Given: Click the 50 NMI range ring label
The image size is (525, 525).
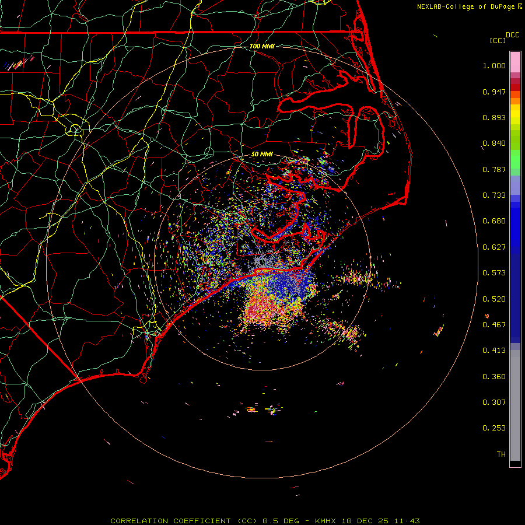Looking at the screenshot, I should 262,154.
